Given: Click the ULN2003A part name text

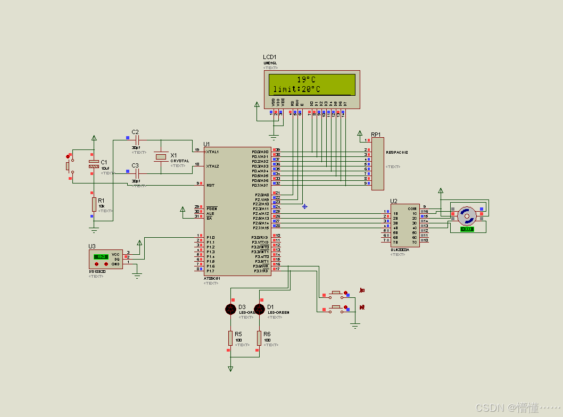Looking at the screenshot, I should (400, 250).
